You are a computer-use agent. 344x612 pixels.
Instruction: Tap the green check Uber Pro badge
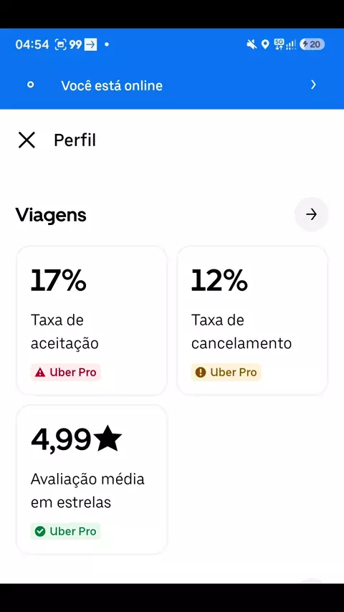[66, 531]
